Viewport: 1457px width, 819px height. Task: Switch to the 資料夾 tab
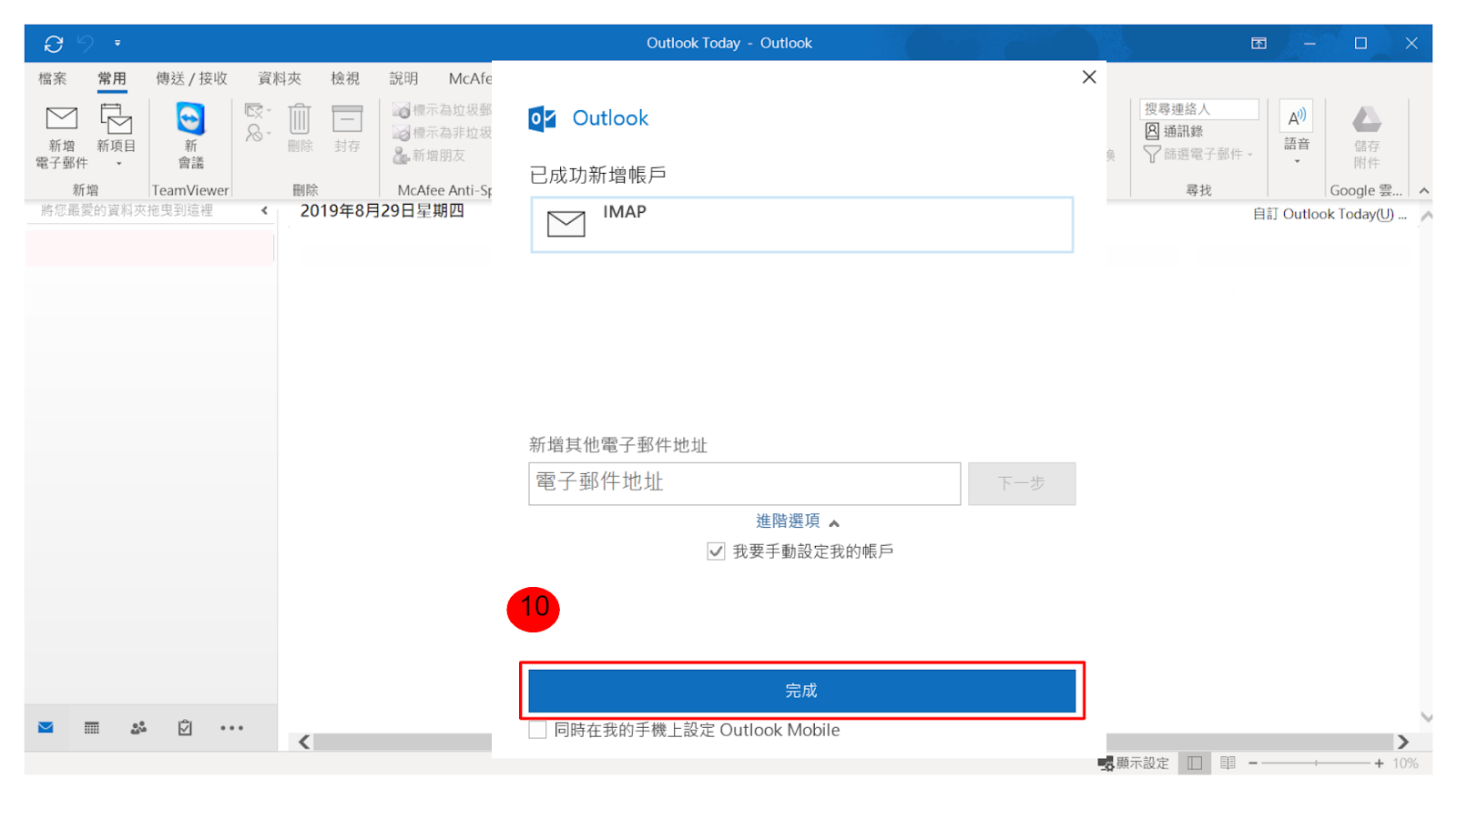pos(280,78)
